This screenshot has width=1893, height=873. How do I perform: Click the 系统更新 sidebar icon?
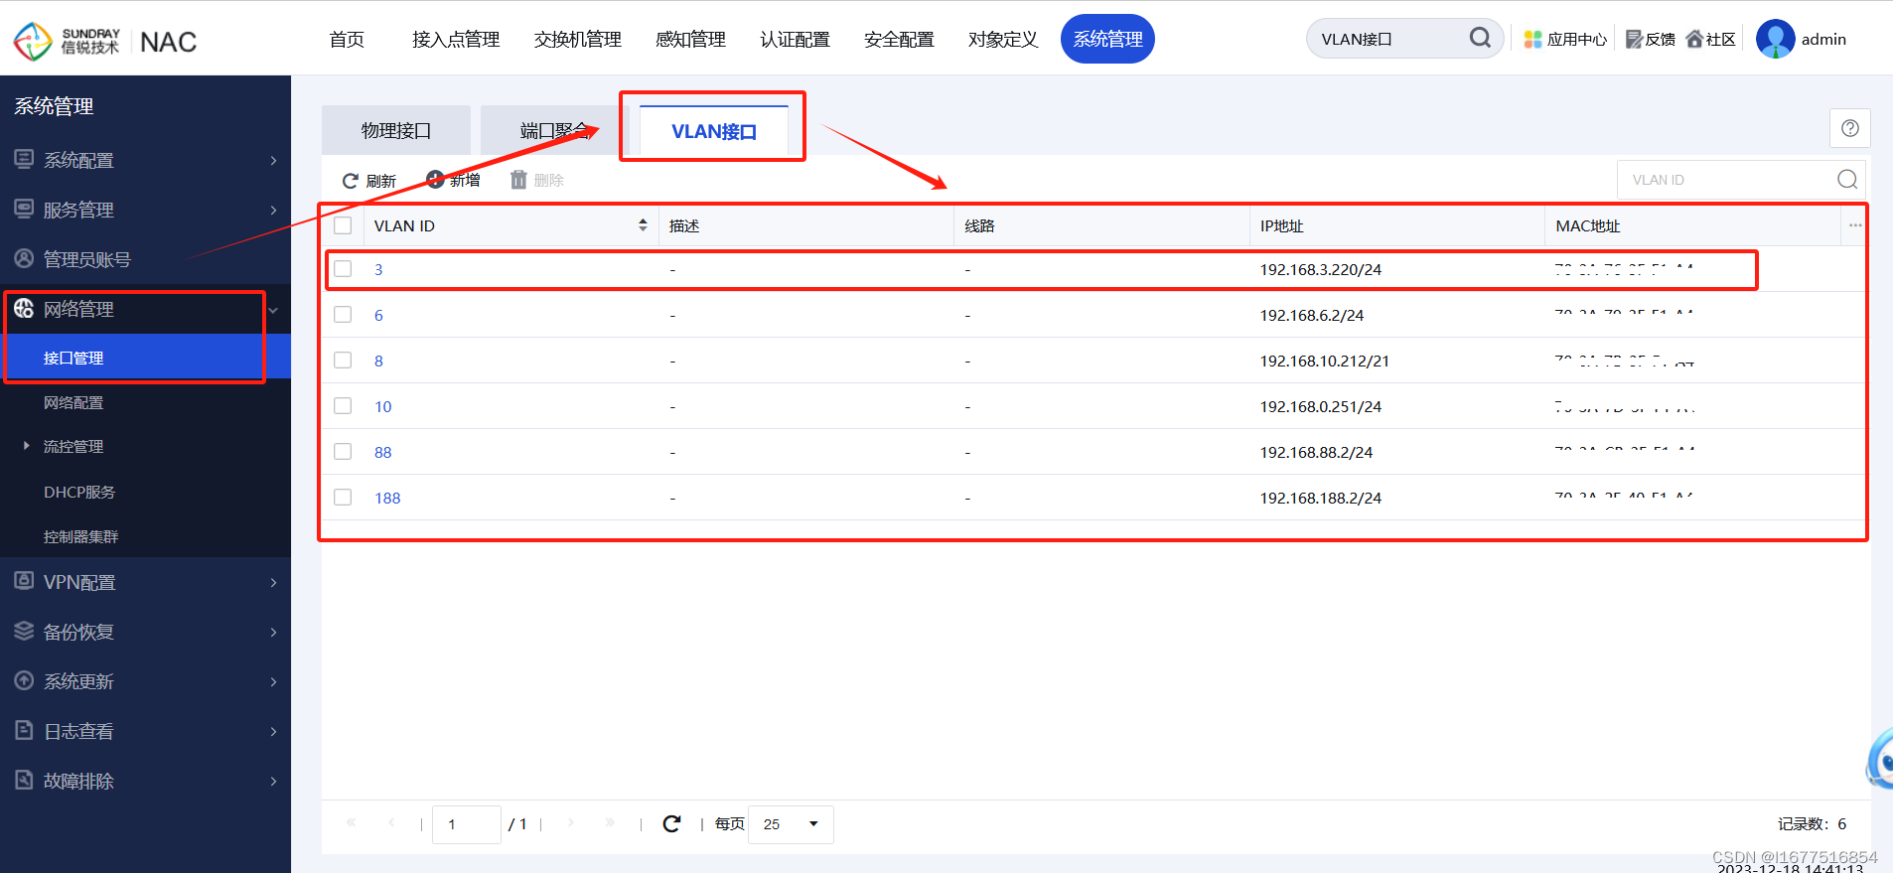pyautogui.click(x=24, y=680)
